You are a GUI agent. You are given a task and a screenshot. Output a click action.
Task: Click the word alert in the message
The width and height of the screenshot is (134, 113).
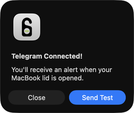coord(71,70)
